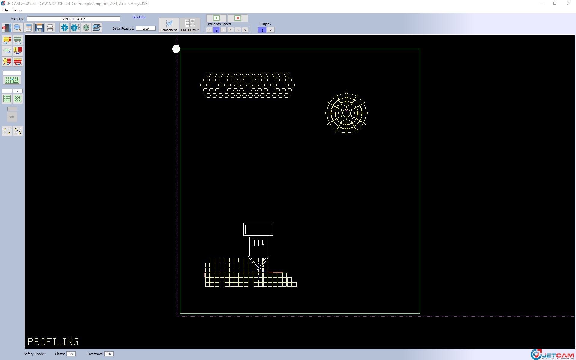Toggle the Clamps safety check ON button
Viewport: 576px width, 360px height.
[x=71, y=354]
